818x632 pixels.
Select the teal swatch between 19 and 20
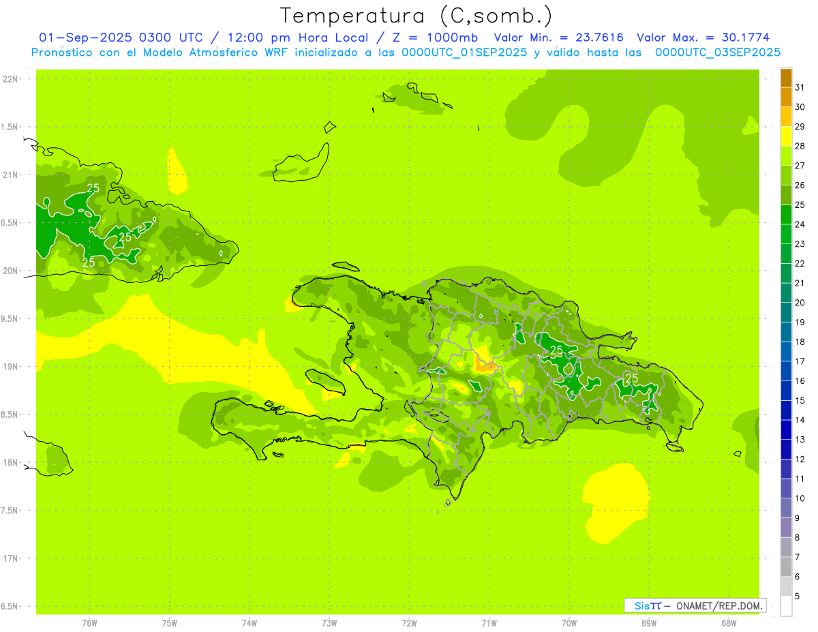(786, 312)
